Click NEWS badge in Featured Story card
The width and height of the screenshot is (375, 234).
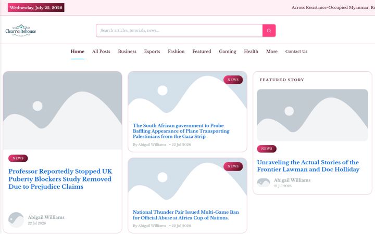[267, 149]
